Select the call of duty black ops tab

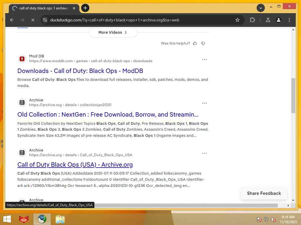44,8
